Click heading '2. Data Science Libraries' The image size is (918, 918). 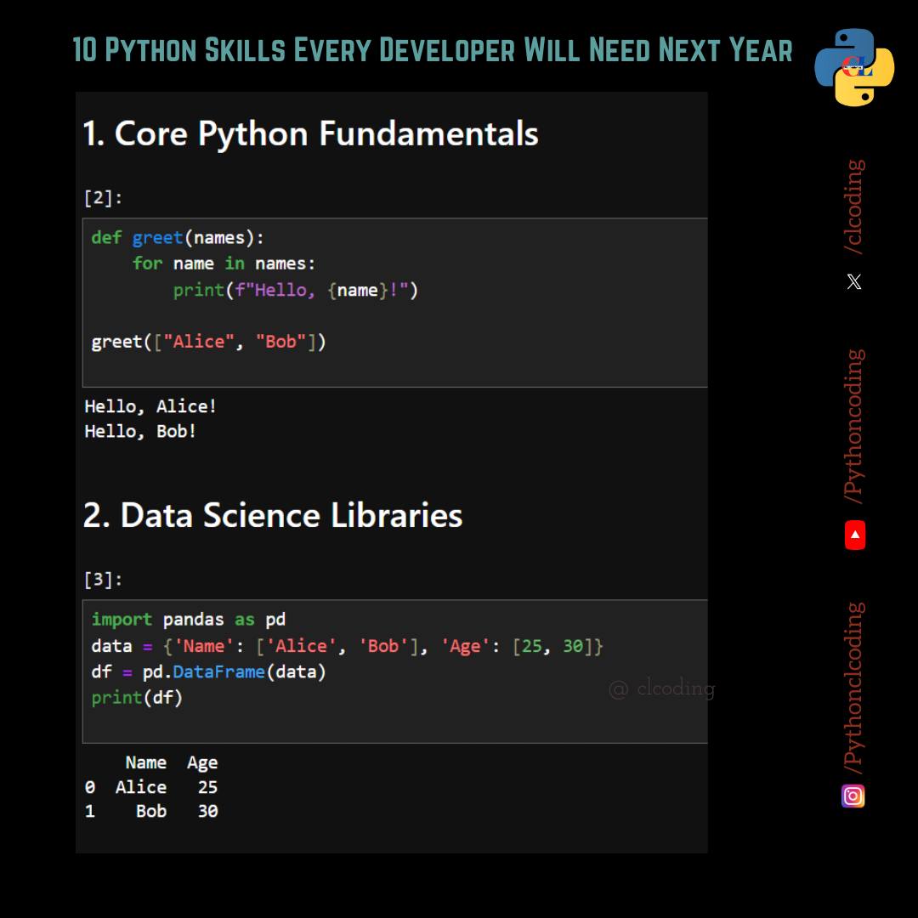273,515
